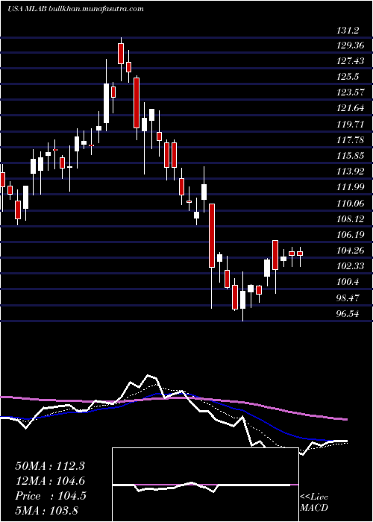Viewport: 373px width, 522px height.
Task: Click the <<Live MACD label
Action: click(x=314, y=502)
